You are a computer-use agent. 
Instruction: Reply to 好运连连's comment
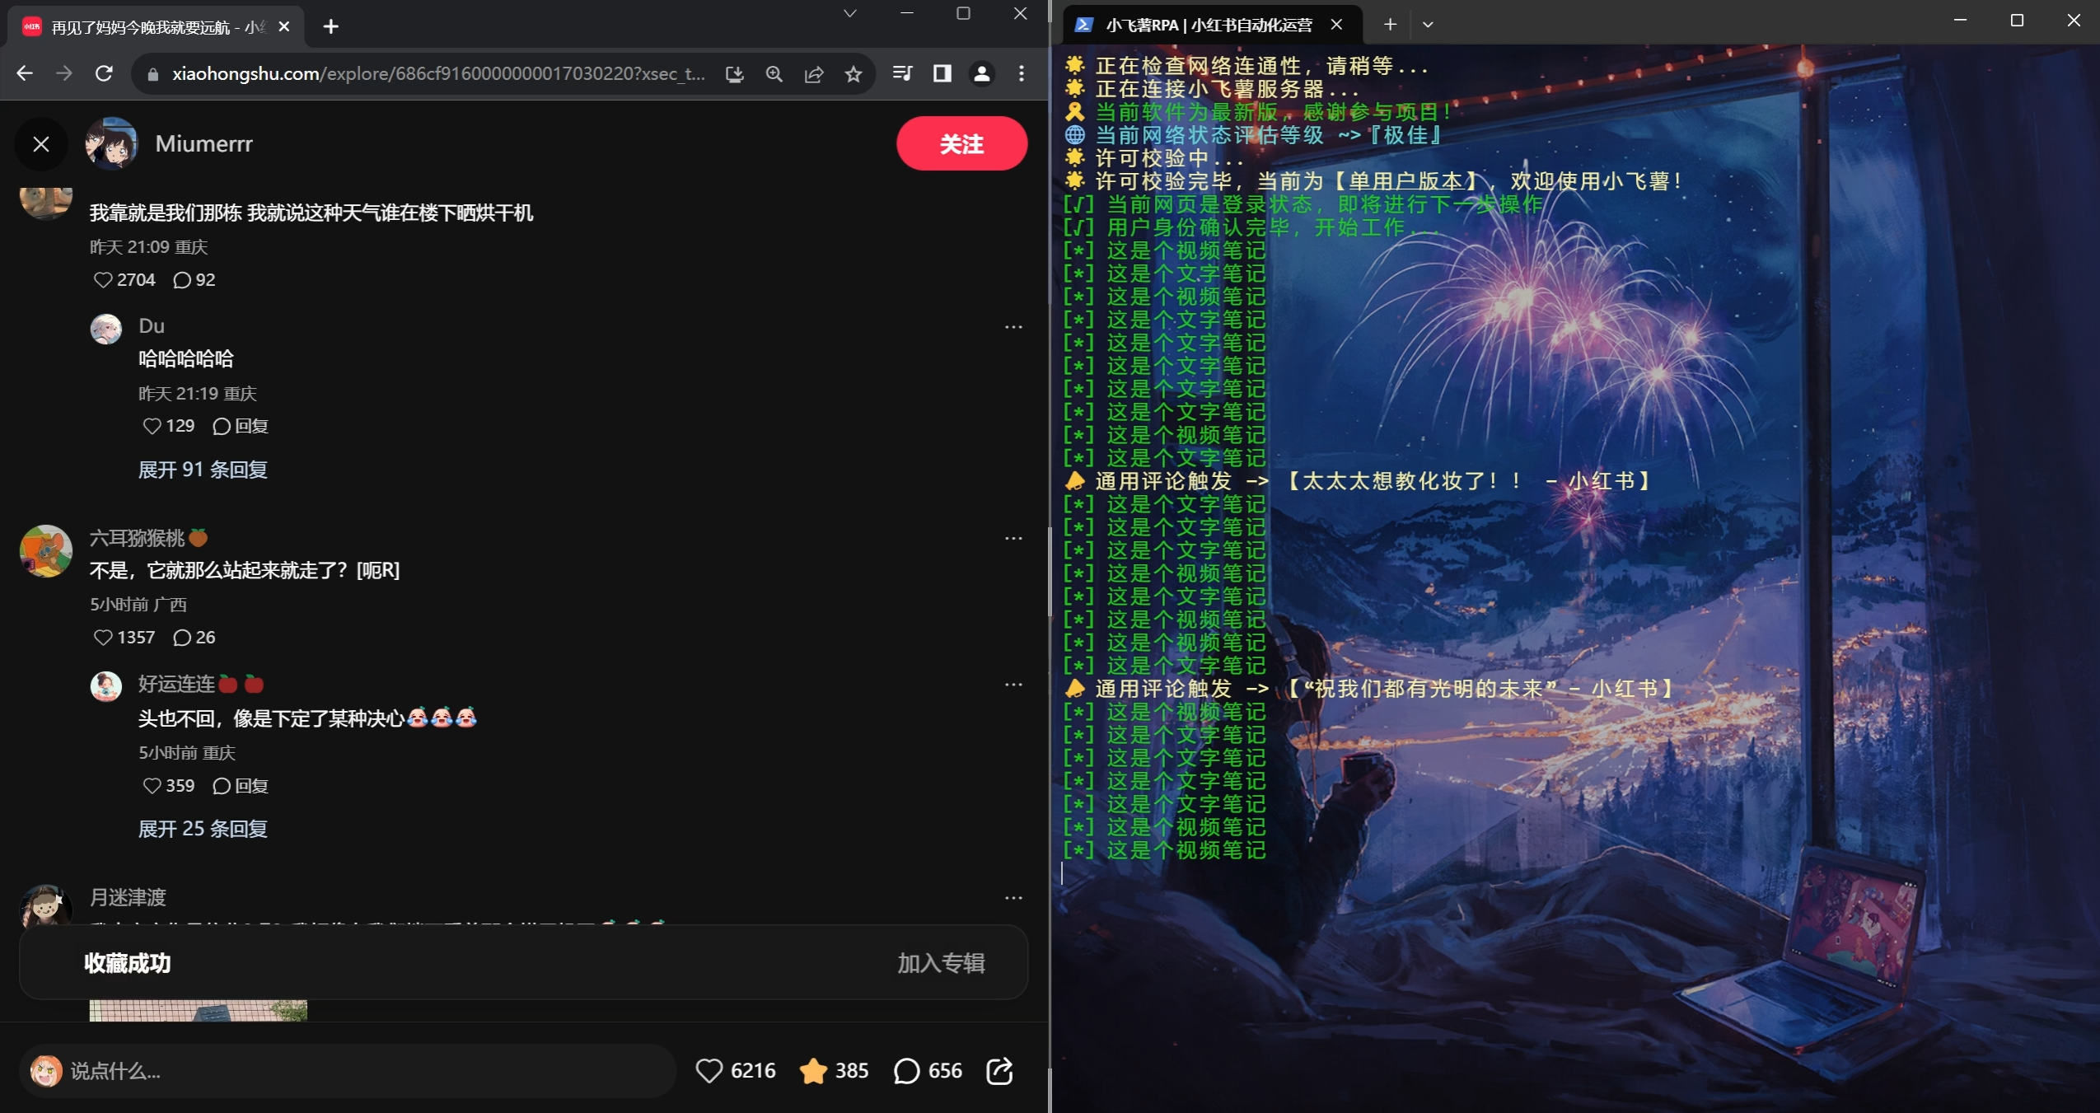241,786
